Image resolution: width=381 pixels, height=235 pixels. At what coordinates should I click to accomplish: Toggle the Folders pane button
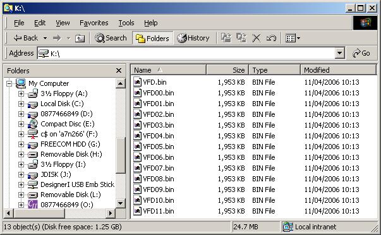(x=152, y=38)
